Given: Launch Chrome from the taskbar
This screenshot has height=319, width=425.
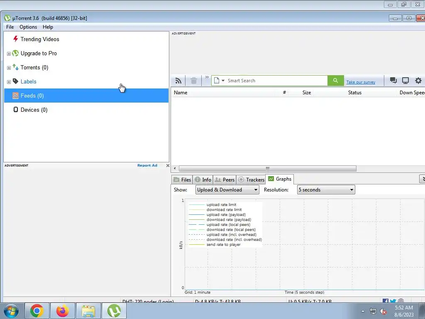Looking at the screenshot, I should (37, 311).
